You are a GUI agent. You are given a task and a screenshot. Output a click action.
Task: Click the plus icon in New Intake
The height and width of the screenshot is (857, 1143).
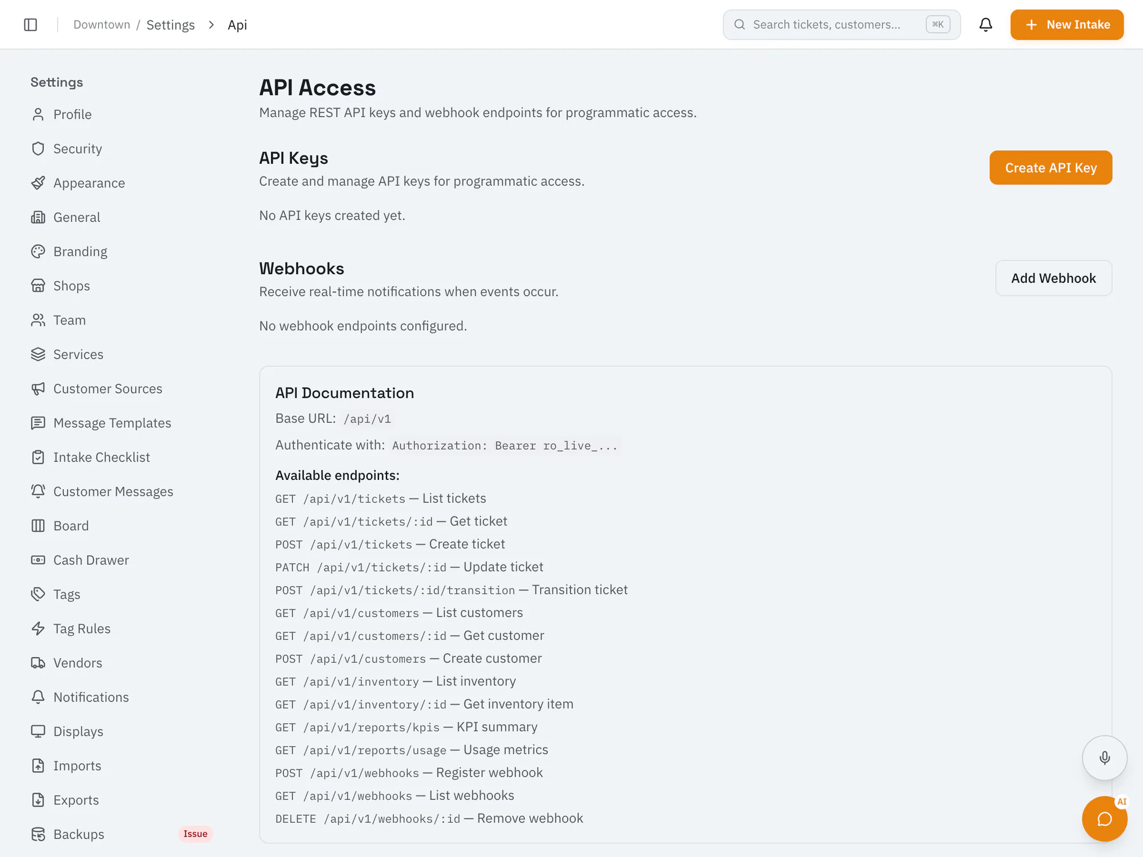point(1031,25)
